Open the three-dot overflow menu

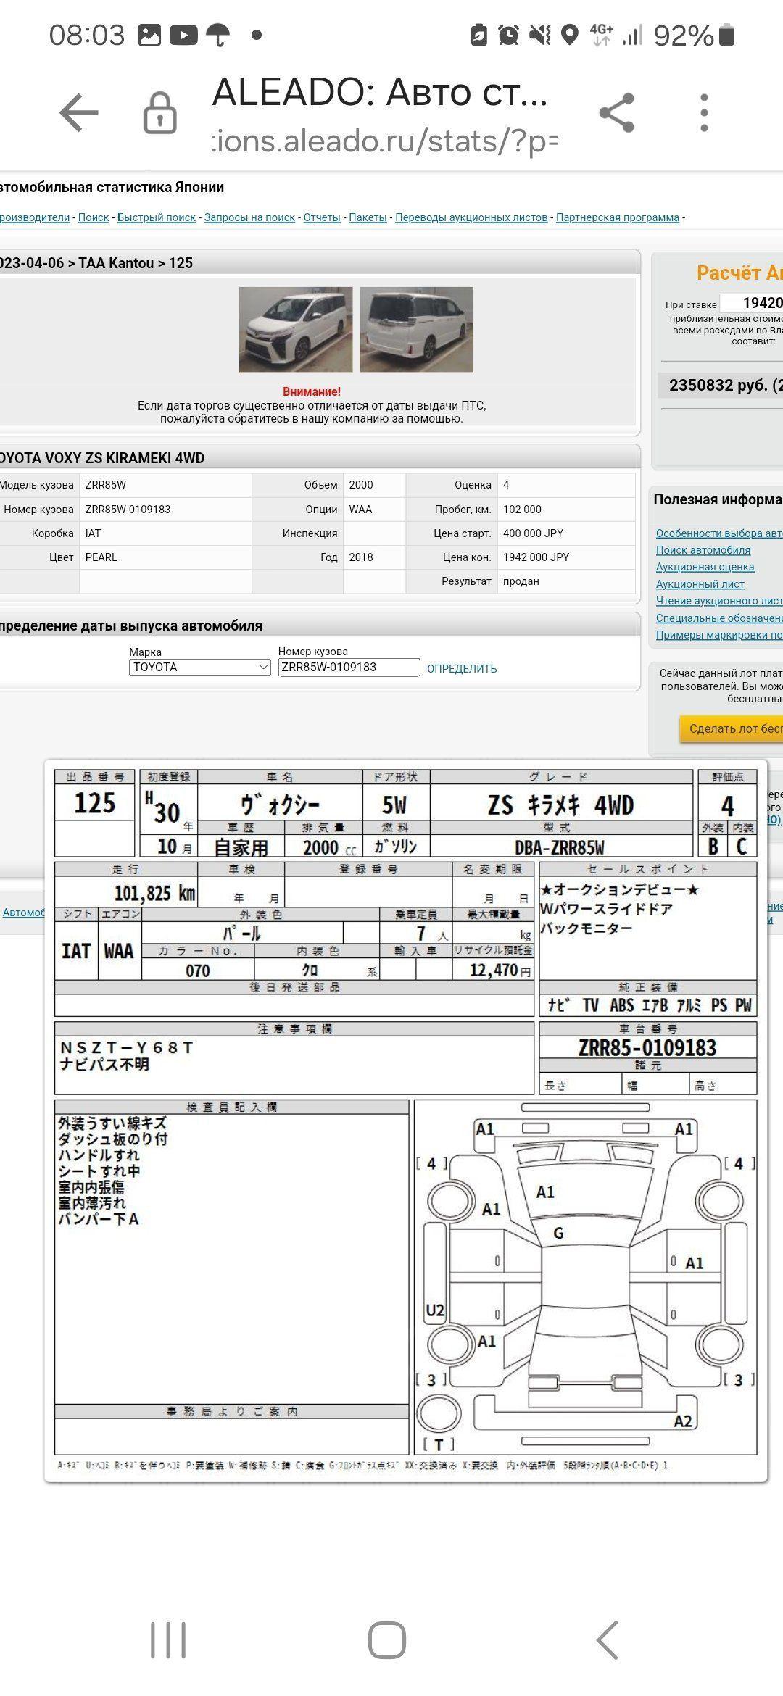[x=704, y=113]
